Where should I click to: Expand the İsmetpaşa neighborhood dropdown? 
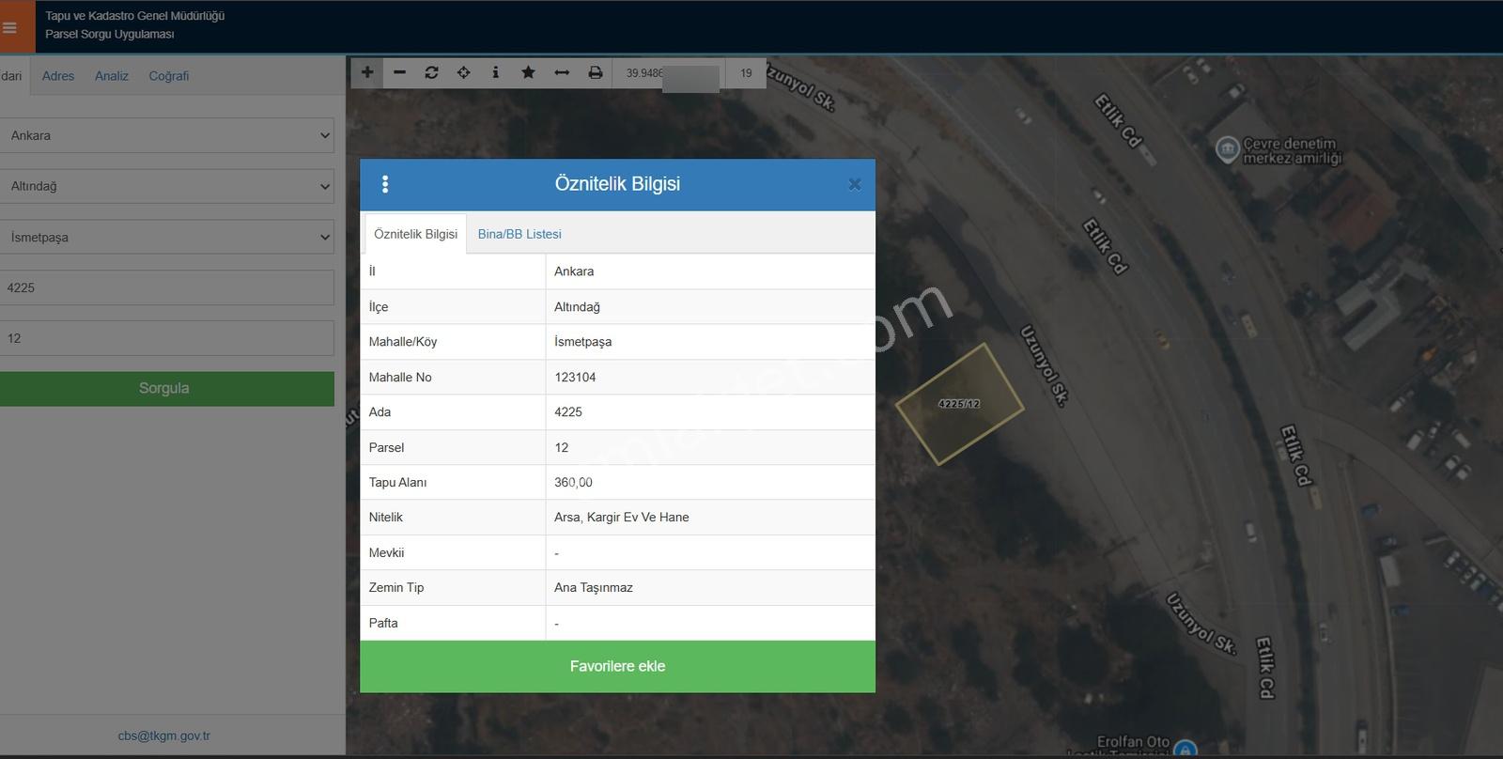point(166,237)
